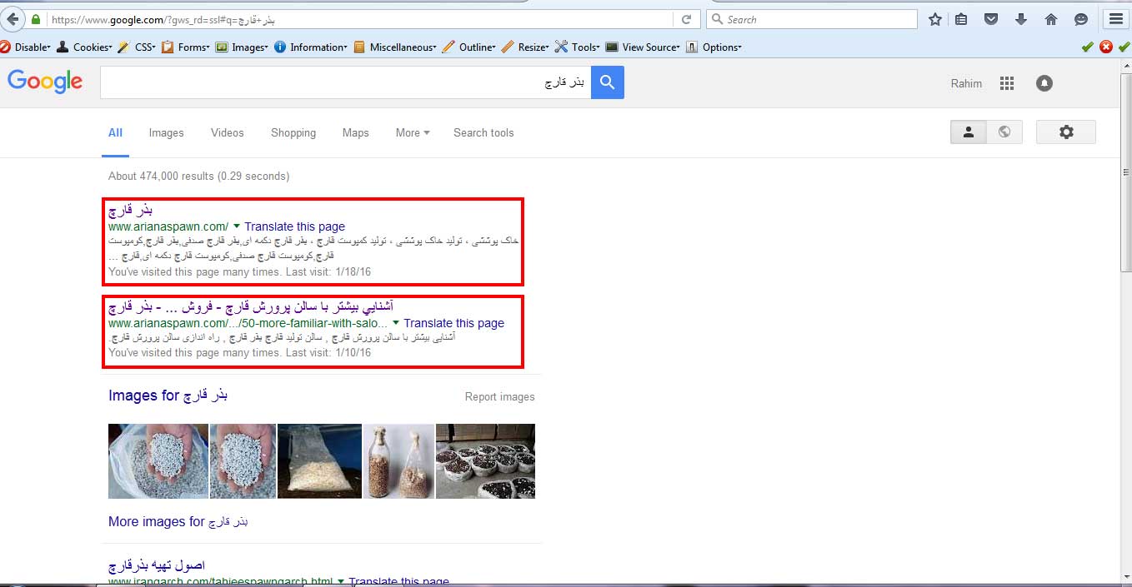Open the thumbnail of bottle and bag of grain
The image size is (1132, 587).
398,461
